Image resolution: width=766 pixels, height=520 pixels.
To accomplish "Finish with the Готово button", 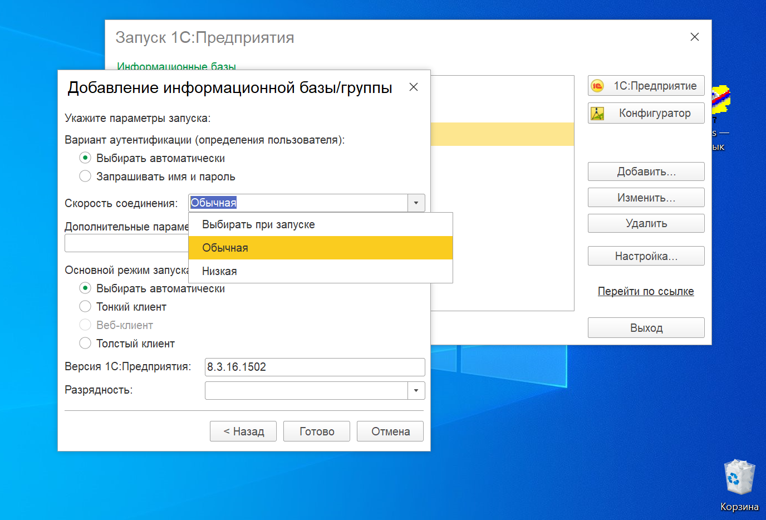I will tap(317, 431).
